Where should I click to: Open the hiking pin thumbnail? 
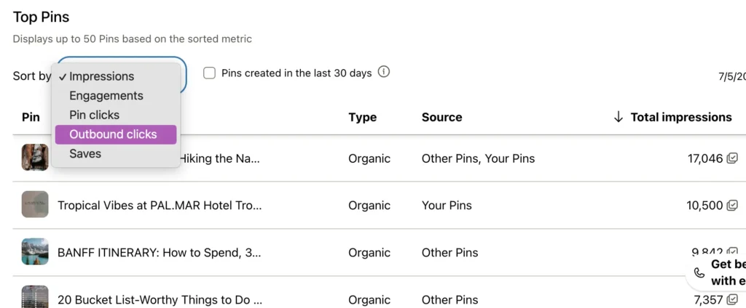[x=35, y=158]
